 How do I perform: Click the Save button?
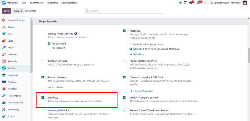pos(6,11)
